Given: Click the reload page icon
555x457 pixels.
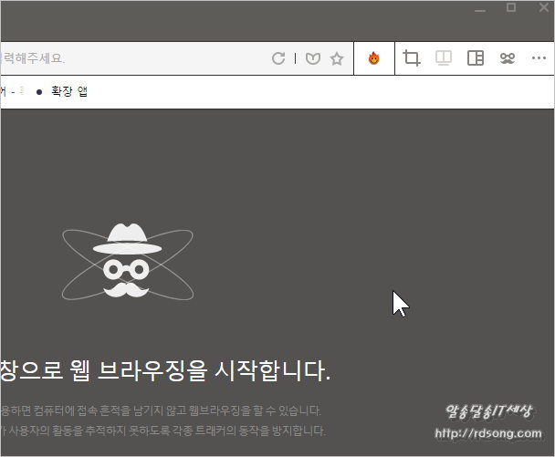Looking at the screenshot, I should click(278, 58).
